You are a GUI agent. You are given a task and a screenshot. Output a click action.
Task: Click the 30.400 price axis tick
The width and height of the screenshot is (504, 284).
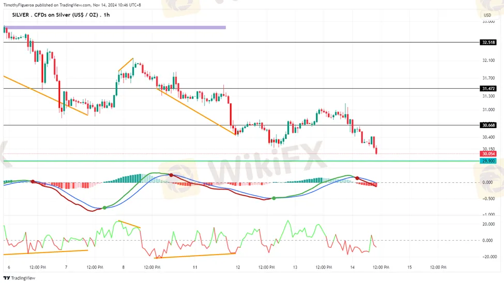point(488,137)
